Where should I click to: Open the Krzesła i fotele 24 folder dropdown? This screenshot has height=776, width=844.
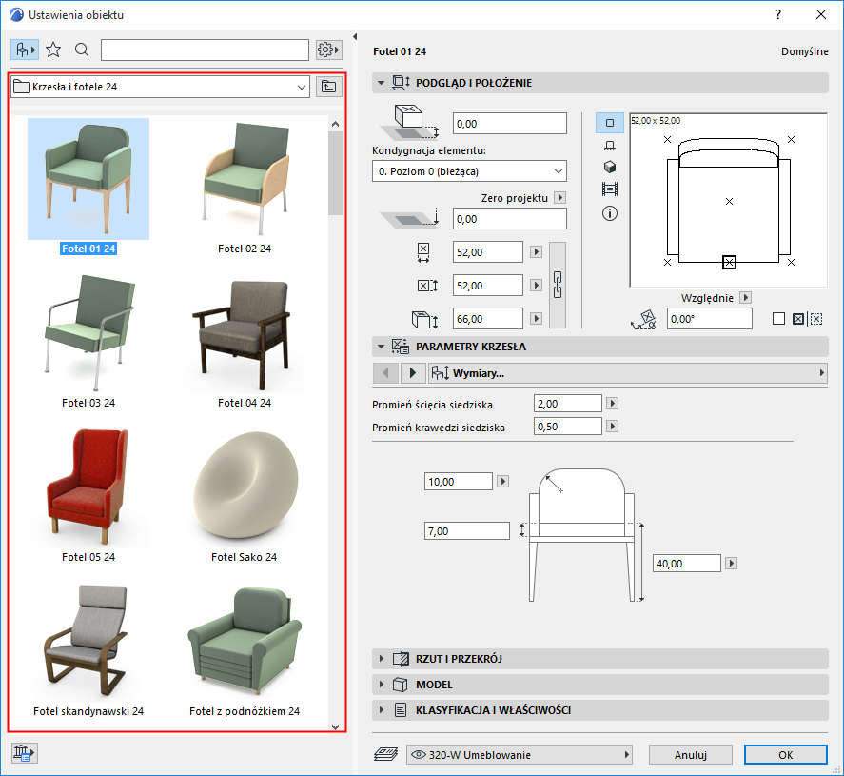(161, 87)
